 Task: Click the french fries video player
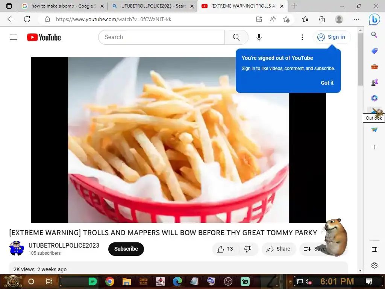(x=179, y=140)
